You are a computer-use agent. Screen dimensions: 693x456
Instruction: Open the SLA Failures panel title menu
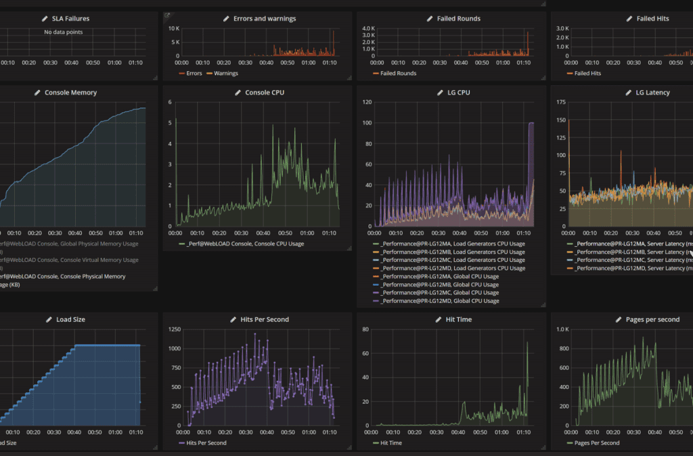[70, 19]
